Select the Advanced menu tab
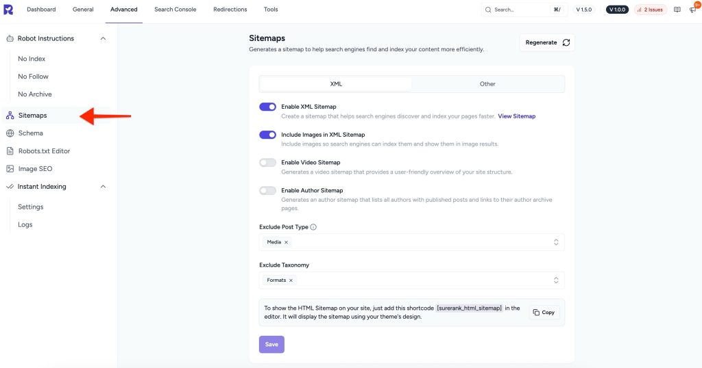This screenshot has width=702, height=368. (123, 10)
